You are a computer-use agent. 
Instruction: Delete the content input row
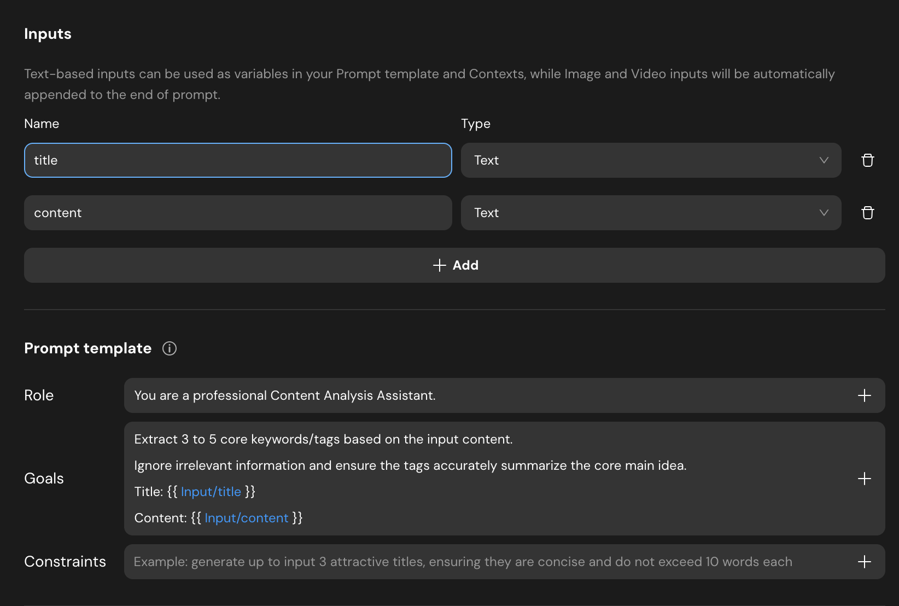coord(867,213)
